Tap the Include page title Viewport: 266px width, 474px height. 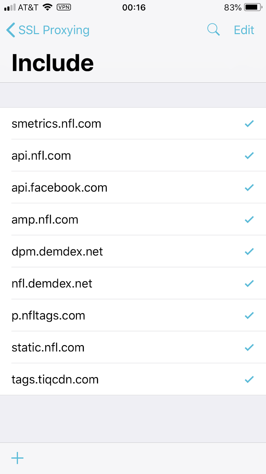pyautogui.click(x=53, y=63)
